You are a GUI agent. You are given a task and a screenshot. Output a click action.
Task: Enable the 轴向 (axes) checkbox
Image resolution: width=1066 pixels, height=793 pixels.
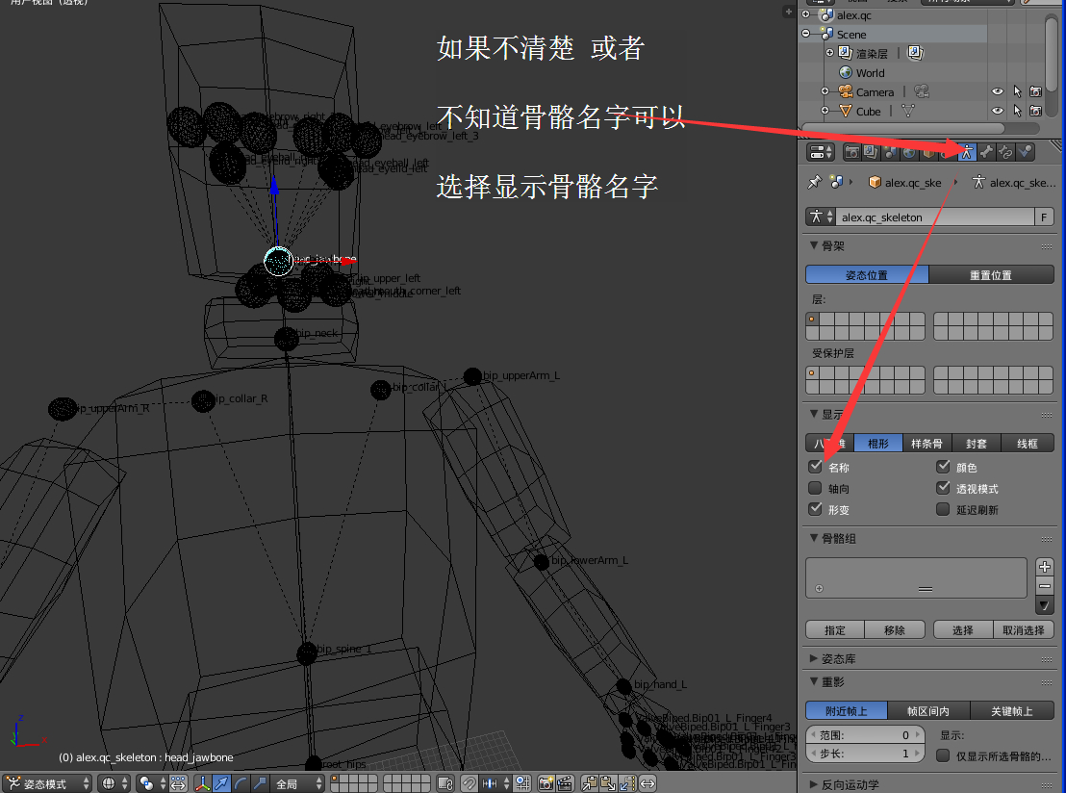[x=815, y=488]
